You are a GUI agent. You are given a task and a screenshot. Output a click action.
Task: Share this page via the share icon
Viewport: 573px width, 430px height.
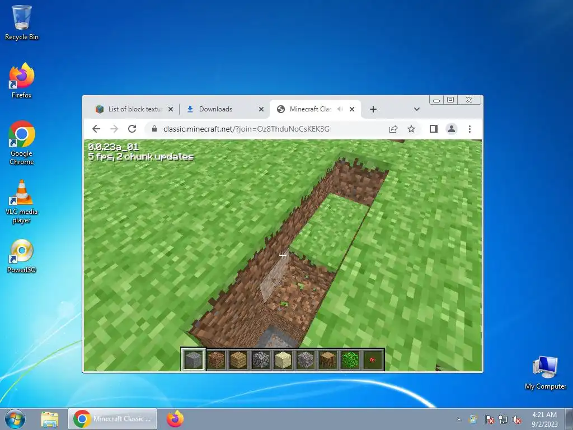pyautogui.click(x=393, y=129)
